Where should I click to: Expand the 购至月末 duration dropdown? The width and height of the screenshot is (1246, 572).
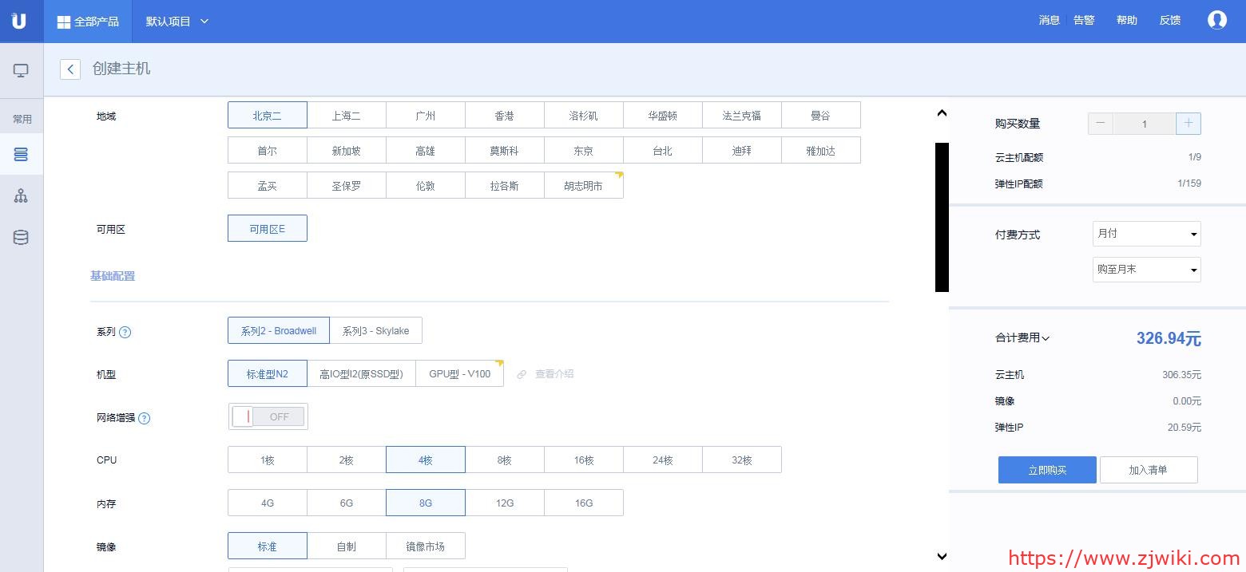click(1146, 270)
